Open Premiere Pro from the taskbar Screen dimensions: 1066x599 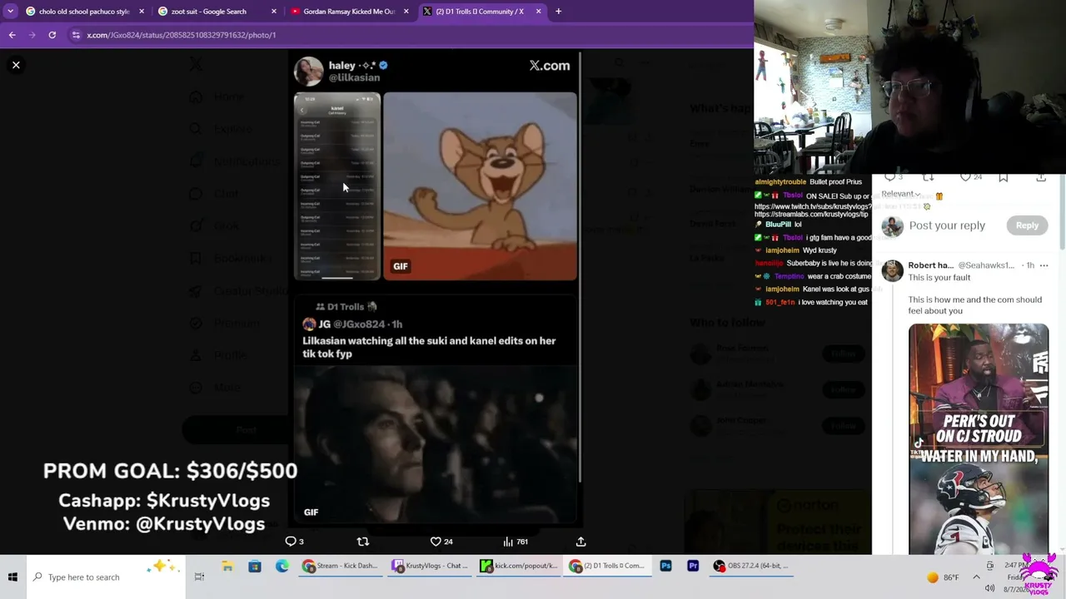[x=693, y=567]
